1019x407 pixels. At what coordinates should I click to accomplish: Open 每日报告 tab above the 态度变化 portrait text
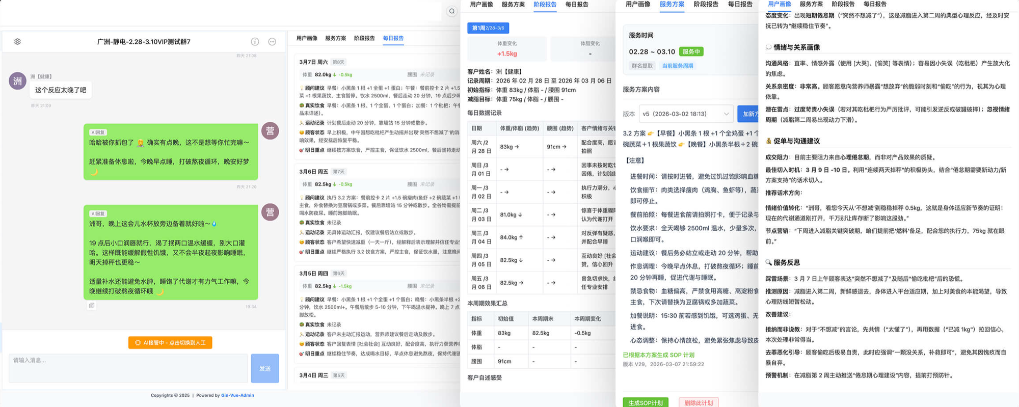[x=875, y=4]
